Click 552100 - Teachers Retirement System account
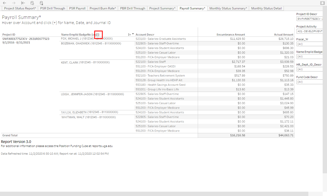Screen dimensions: 327x196 pyautogui.click(x=160, y=76)
